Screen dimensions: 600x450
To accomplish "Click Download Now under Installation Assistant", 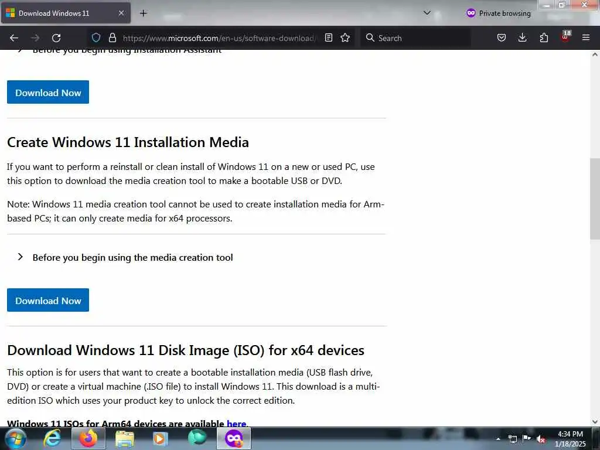I will pos(48,92).
